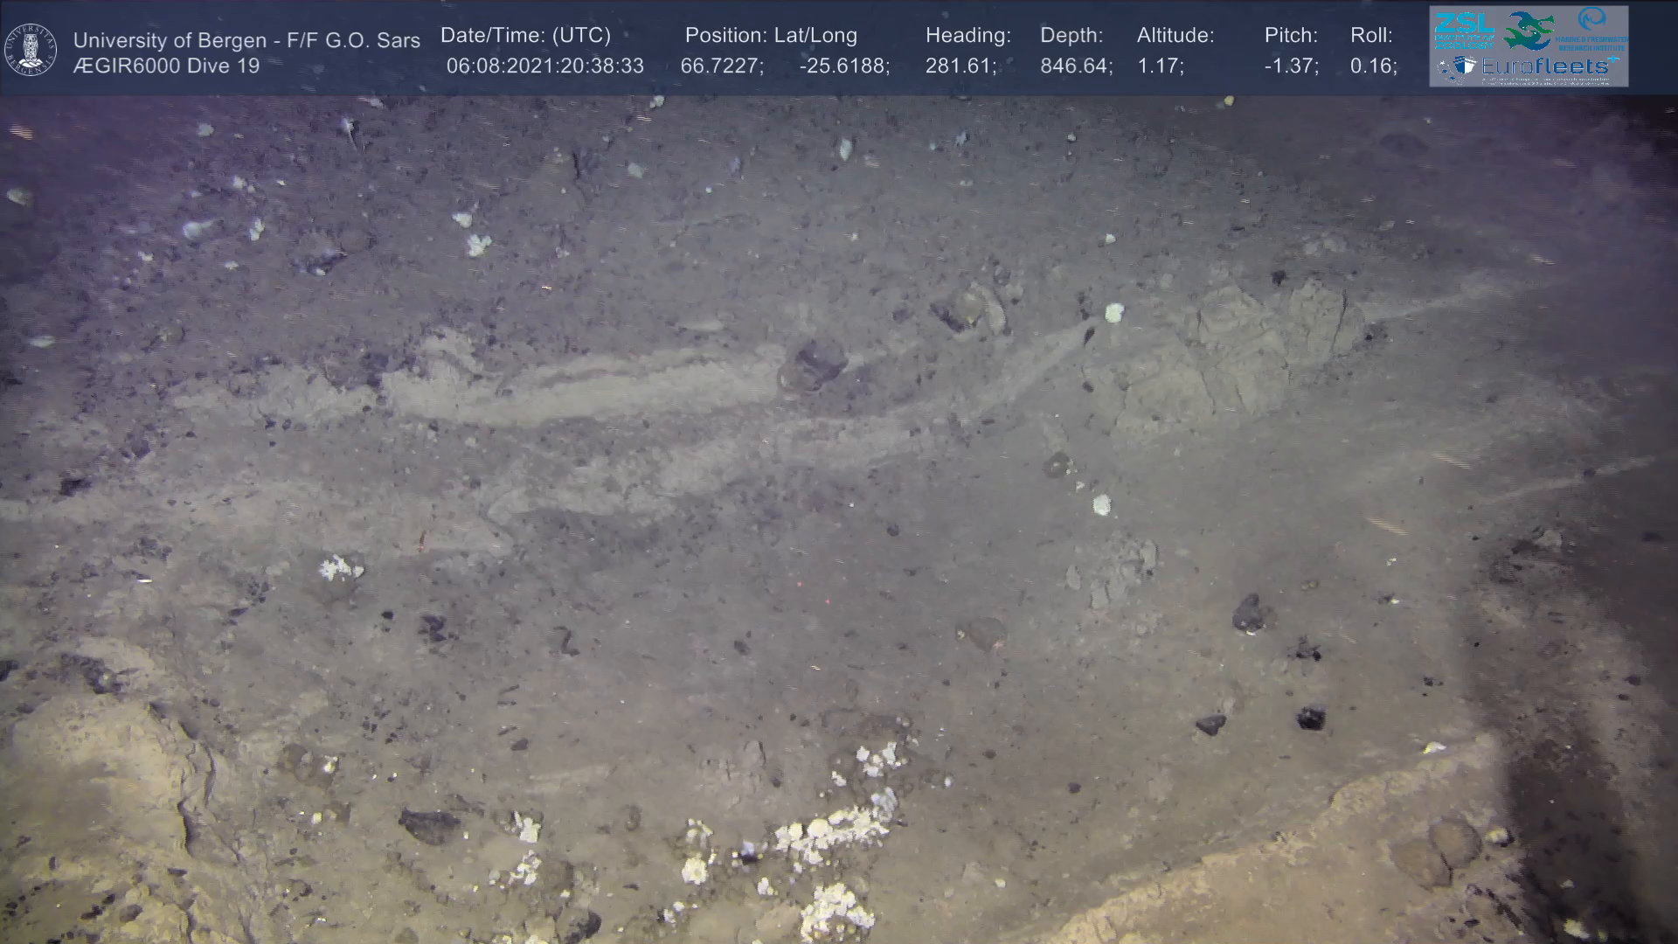Click the Depth value 846.64
This screenshot has height=944, width=1678.
[x=1075, y=66]
